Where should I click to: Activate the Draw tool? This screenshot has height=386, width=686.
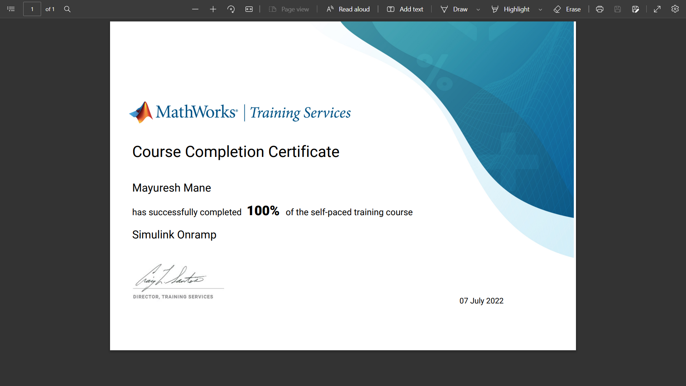tap(454, 9)
